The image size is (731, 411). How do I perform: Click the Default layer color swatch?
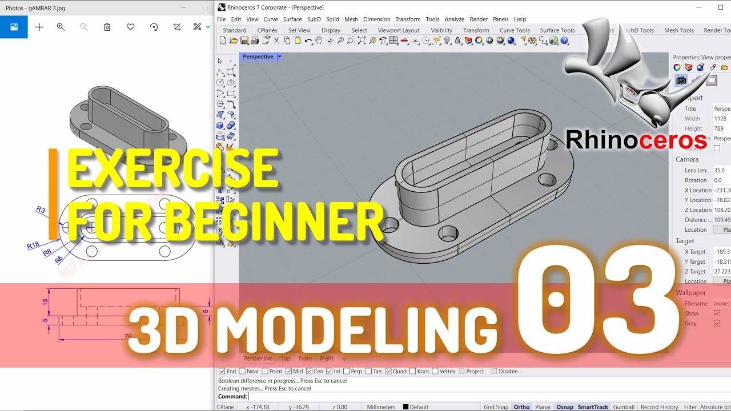[405, 407]
